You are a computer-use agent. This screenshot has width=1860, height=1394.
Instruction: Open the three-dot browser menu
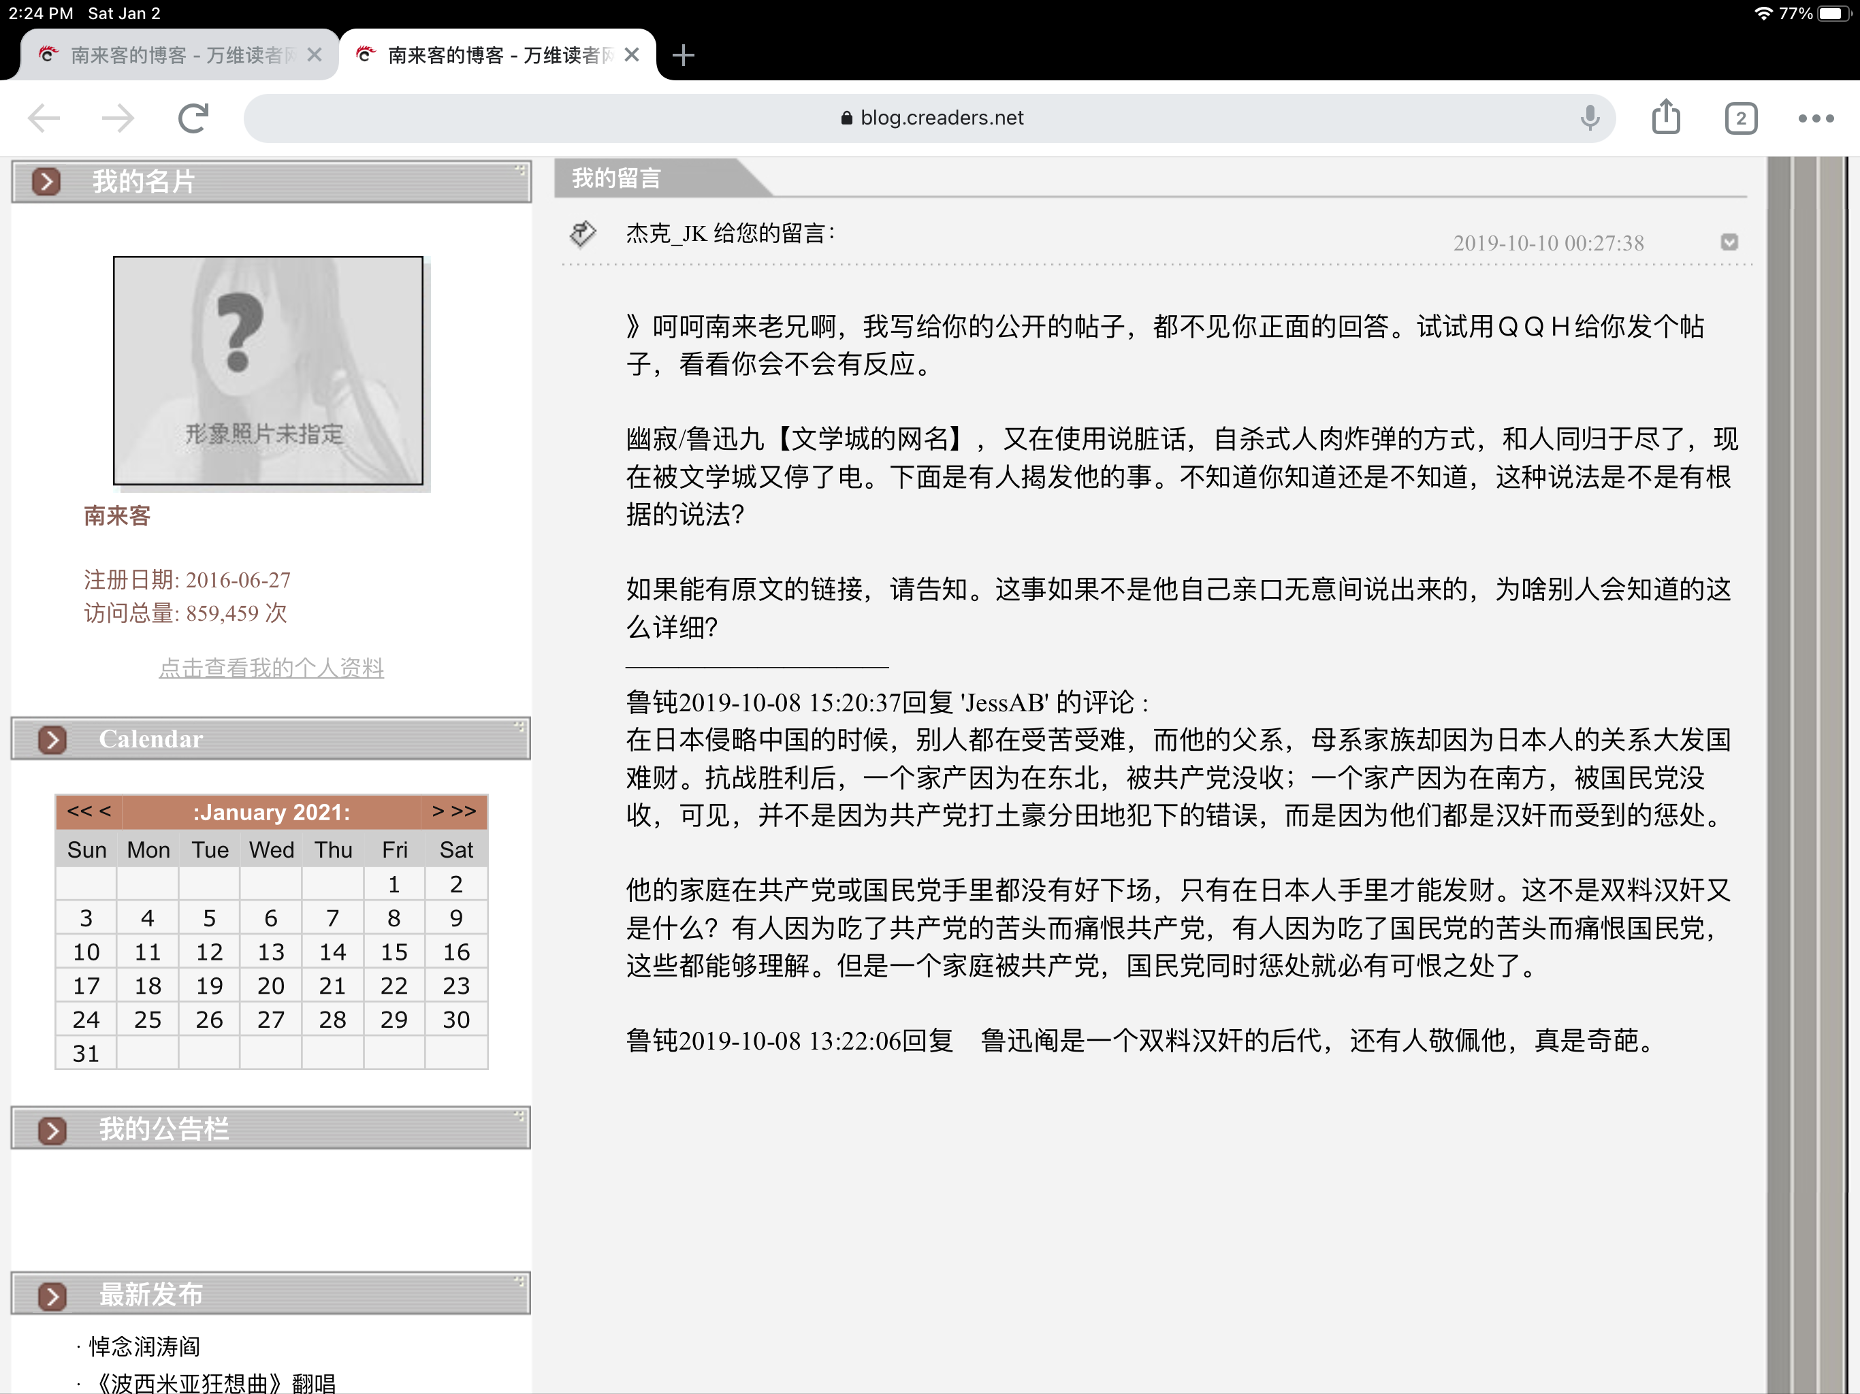coord(1816,118)
